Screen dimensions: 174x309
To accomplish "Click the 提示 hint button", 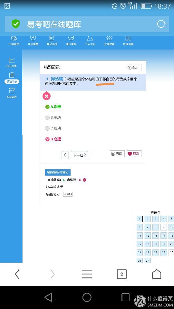I will click(x=134, y=68).
